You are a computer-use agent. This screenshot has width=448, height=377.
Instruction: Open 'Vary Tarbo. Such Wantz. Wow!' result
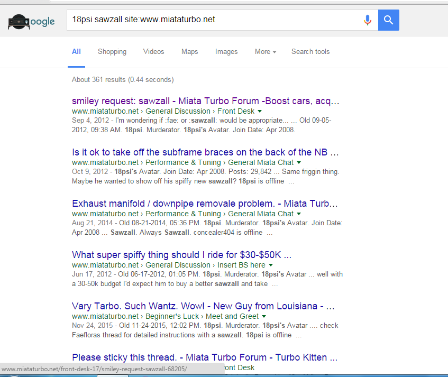point(203,306)
